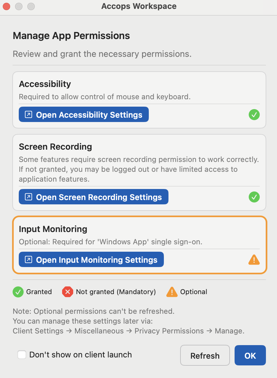277x378 pixels.
Task: Confirm the dialog with the OK button
Action: click(250, 356)
